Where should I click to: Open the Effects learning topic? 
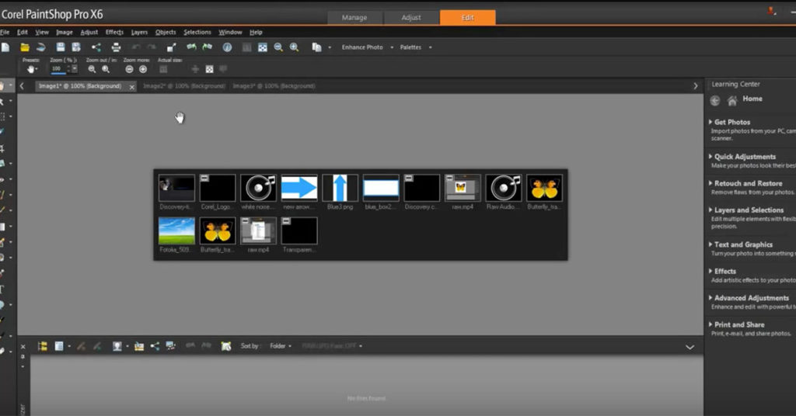click(725, 271)
